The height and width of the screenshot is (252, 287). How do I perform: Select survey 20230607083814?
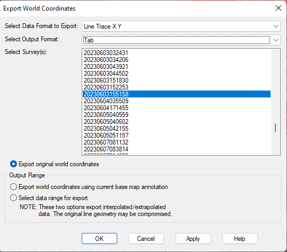pyautogui.click(x=177, y=149)
